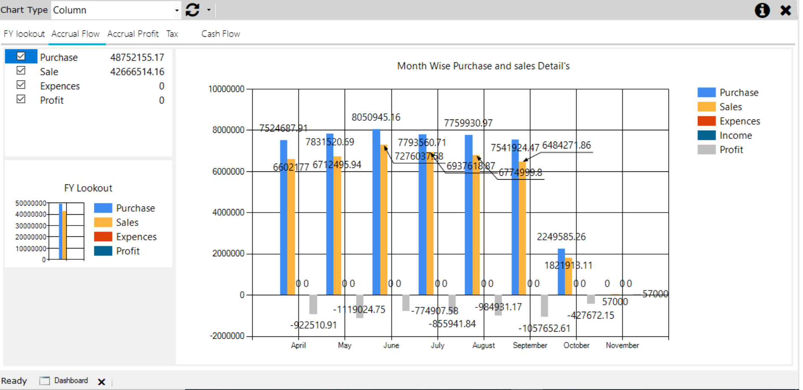Open the info panel at top right
This screenshot has height=390, width=803.
pos(762,10)
